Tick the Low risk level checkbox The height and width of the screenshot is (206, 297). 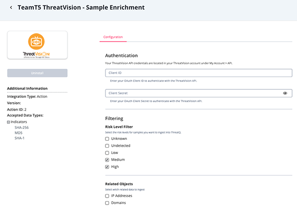coord(107,153)
